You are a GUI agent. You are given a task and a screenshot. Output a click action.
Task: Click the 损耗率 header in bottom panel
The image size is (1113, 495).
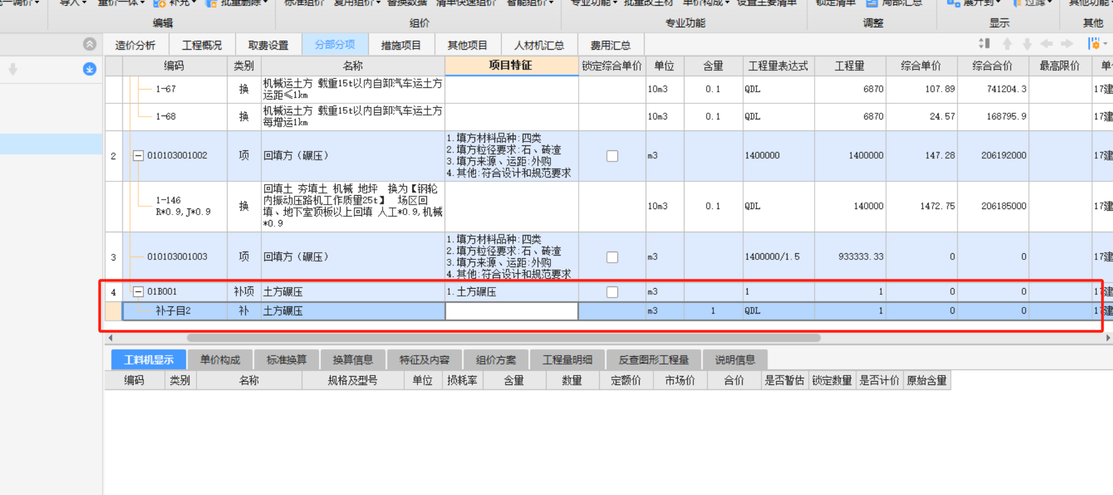462,381
